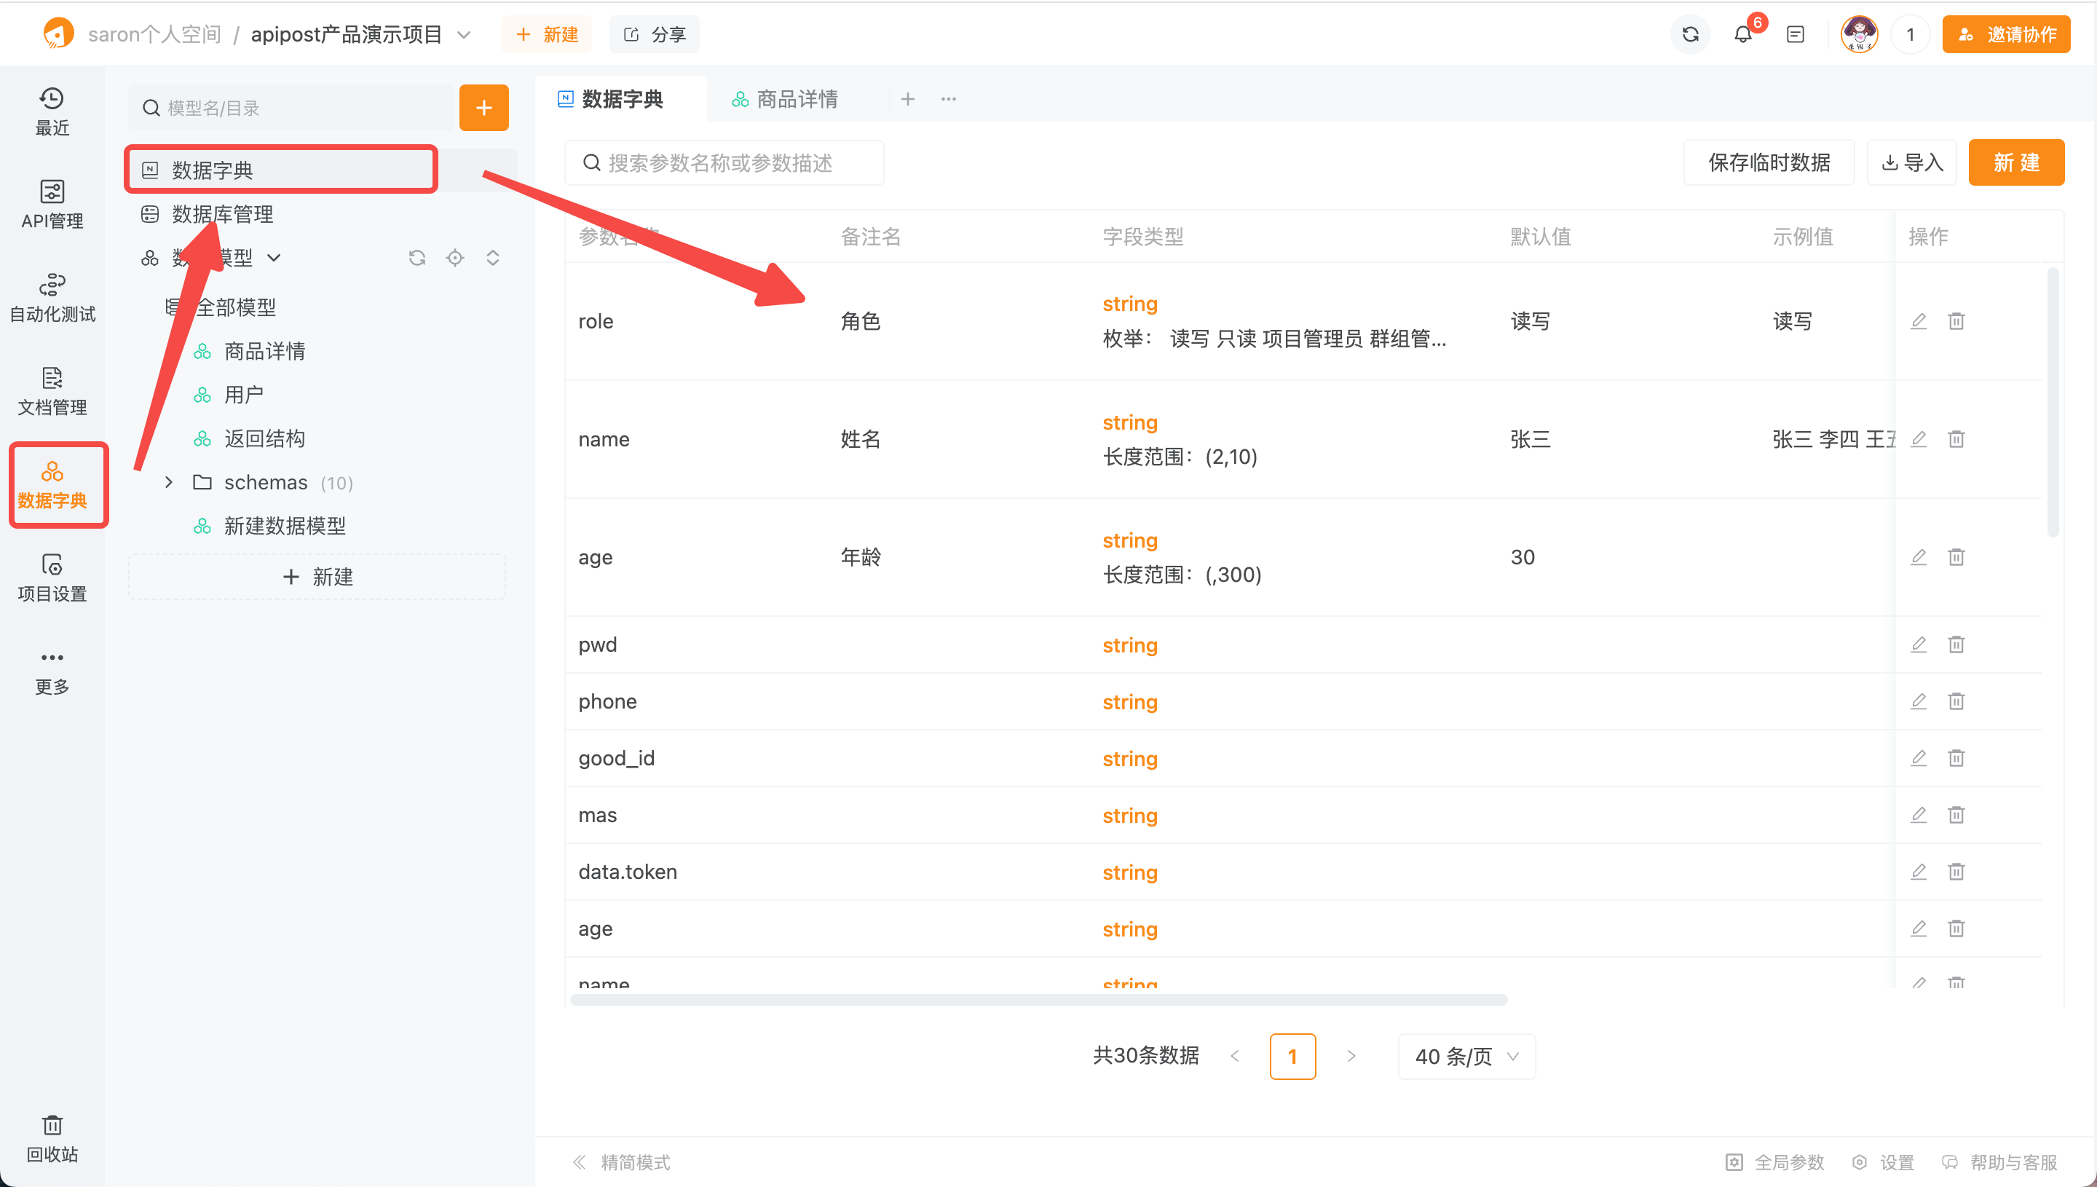The image size is (2097, 1187).
Task: Go to previous page arrow
Action: tap(1234, 1057)
